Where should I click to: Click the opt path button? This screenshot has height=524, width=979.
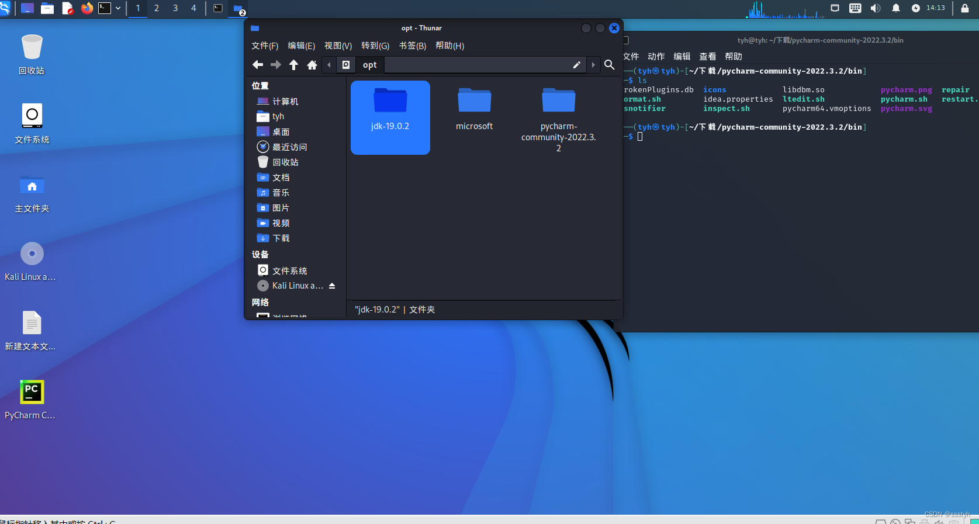point(369,65)
